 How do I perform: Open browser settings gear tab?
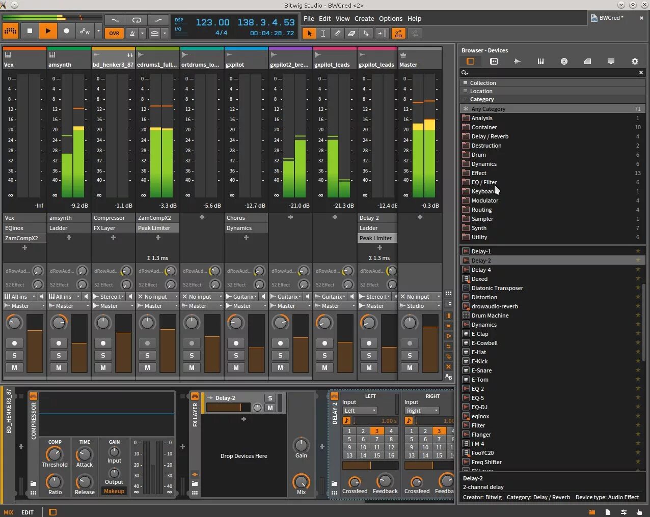[x=635, y=61]
